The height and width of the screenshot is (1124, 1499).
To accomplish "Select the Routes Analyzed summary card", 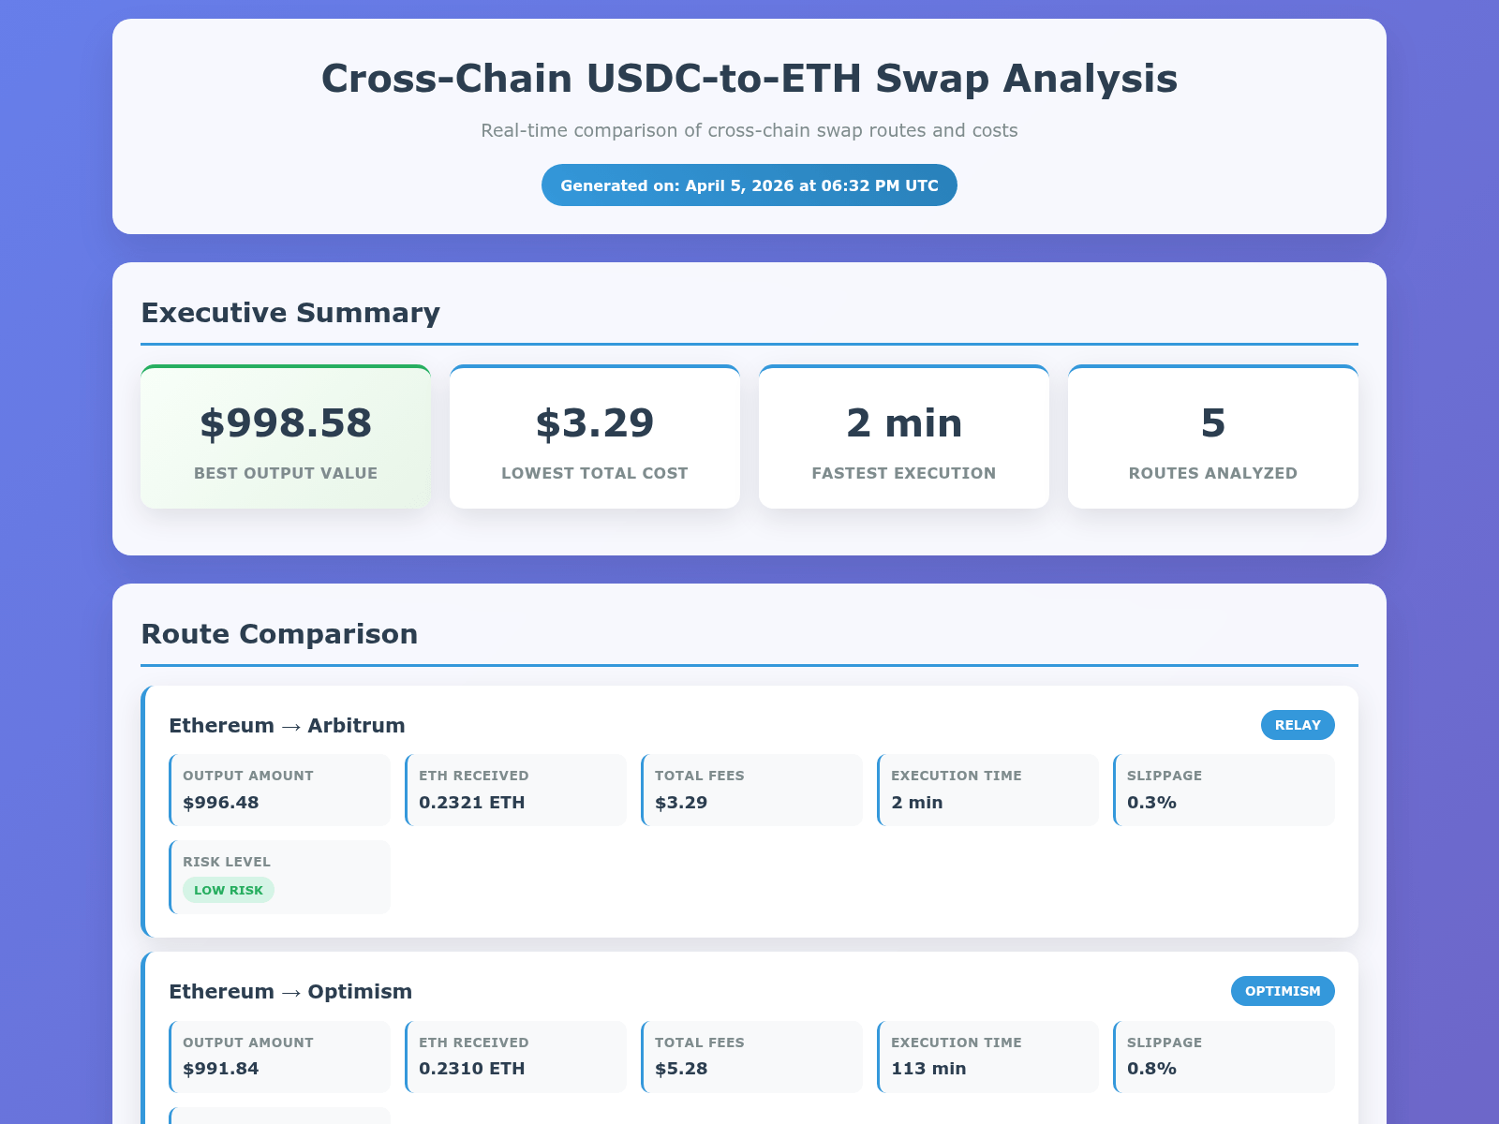I will click(1213, 437).
